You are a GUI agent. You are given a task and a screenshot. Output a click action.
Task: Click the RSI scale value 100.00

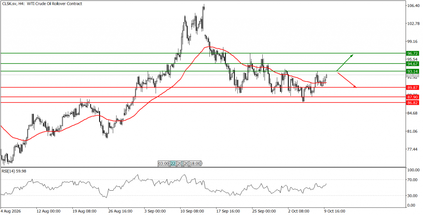coord(413,170)
